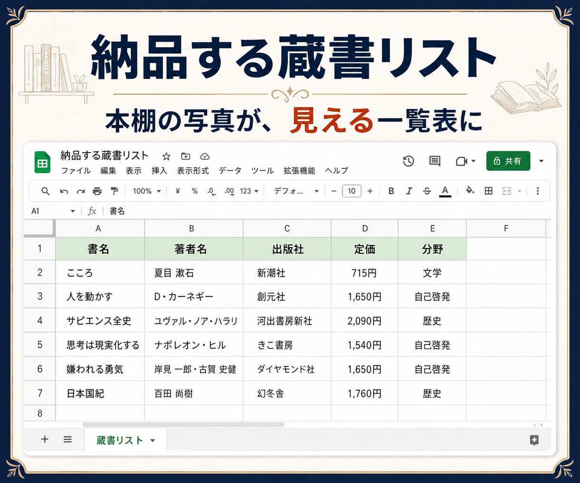Open the font family デフォ... dropdown
The image size is (580, 483).
point(296,191)
